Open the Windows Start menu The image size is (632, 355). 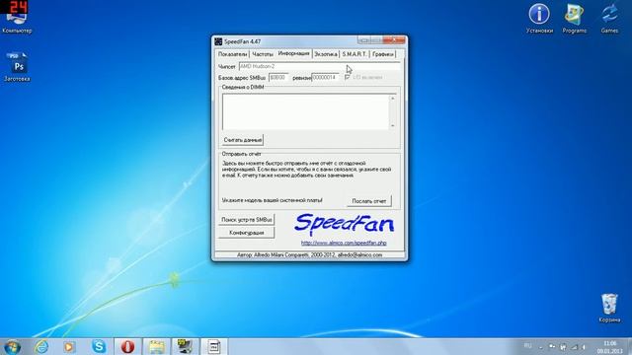[12, 346]
